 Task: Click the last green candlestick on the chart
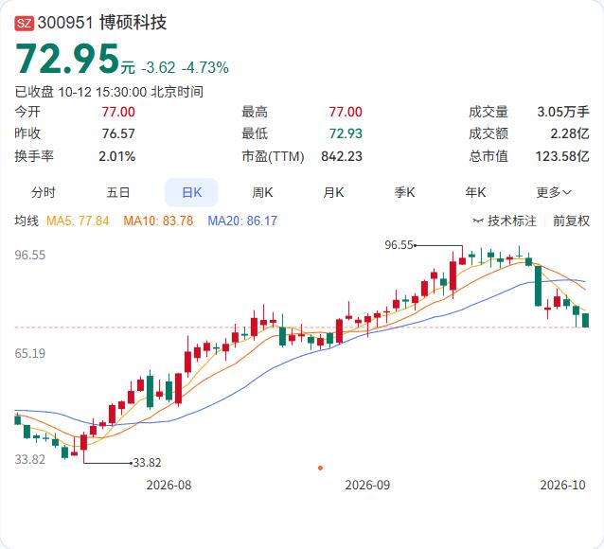(x=585, y=321)
